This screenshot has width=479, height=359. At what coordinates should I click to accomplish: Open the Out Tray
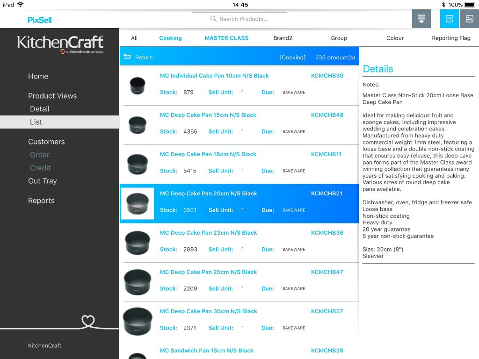click(x=43, y=181)
